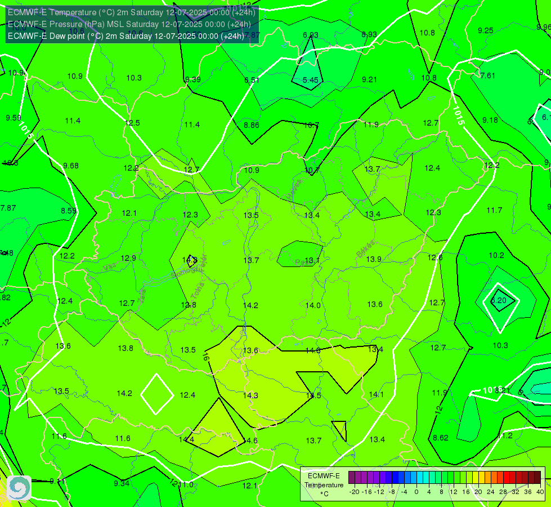Click the legend swatch above the value 20
The height and width of the screenshot is (507, 551).
click(x=476, y=478)
